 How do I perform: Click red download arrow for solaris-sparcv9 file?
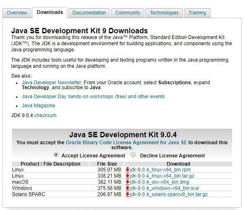point(128,194)
